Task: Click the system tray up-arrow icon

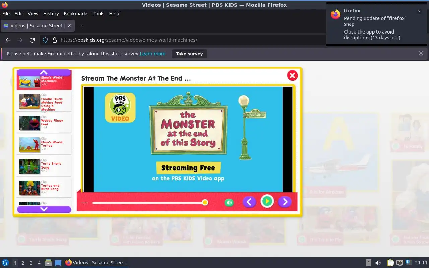Action: click(368, 263)
